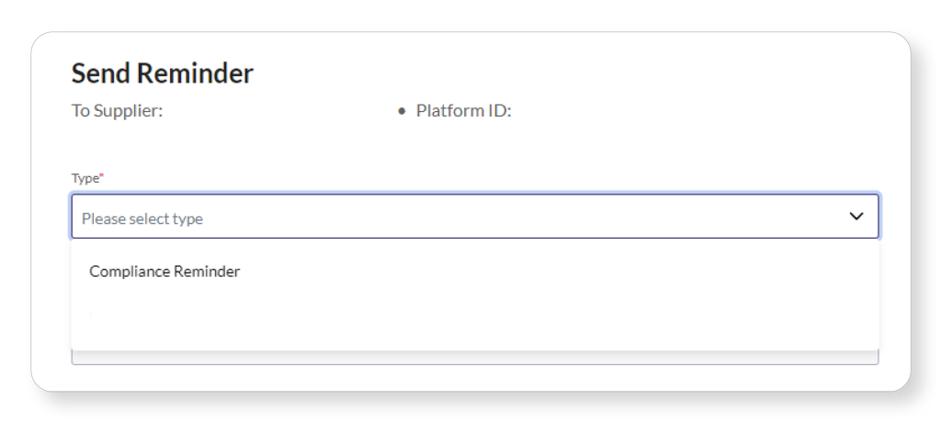This screenshot has height=422, width=941.
Task: Click the Platform ID label
Action: tap(463, 113)
